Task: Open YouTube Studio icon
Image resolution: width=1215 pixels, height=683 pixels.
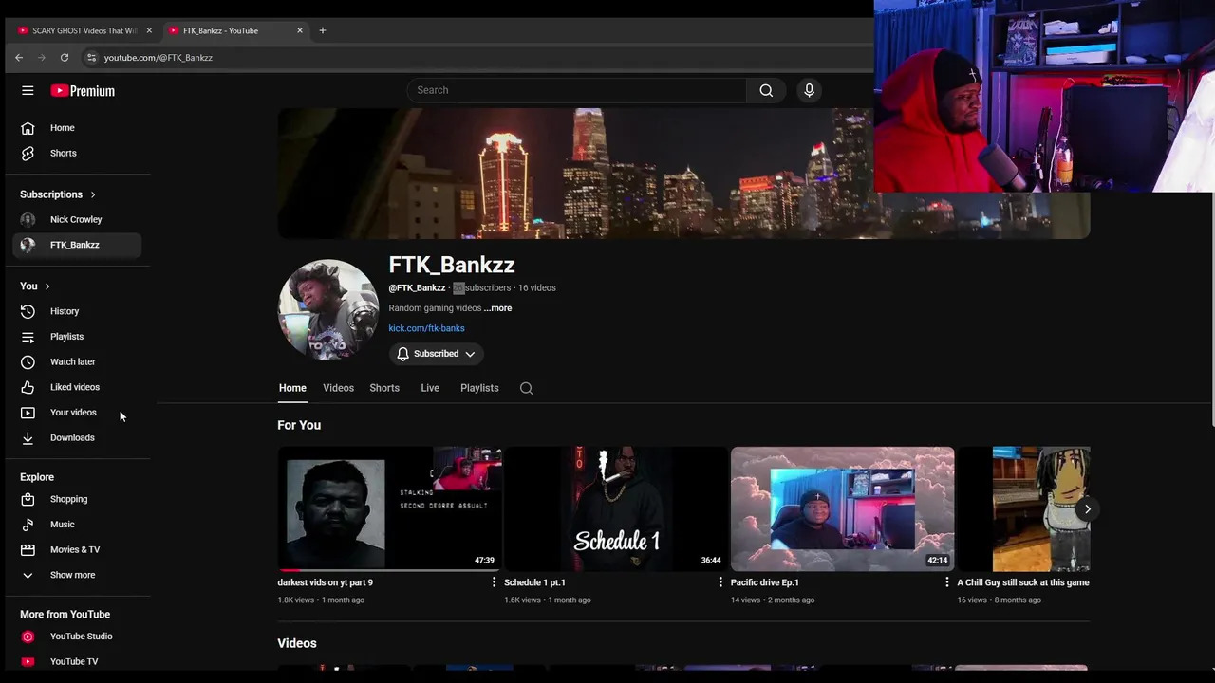Action: (x=28, y=637)
